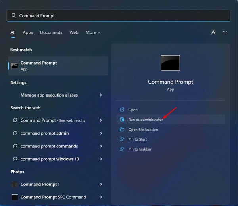This screenshot has height=206, width=238.
Task: Expand the Manage app execution aliases chevron
Action: [101, 95]
